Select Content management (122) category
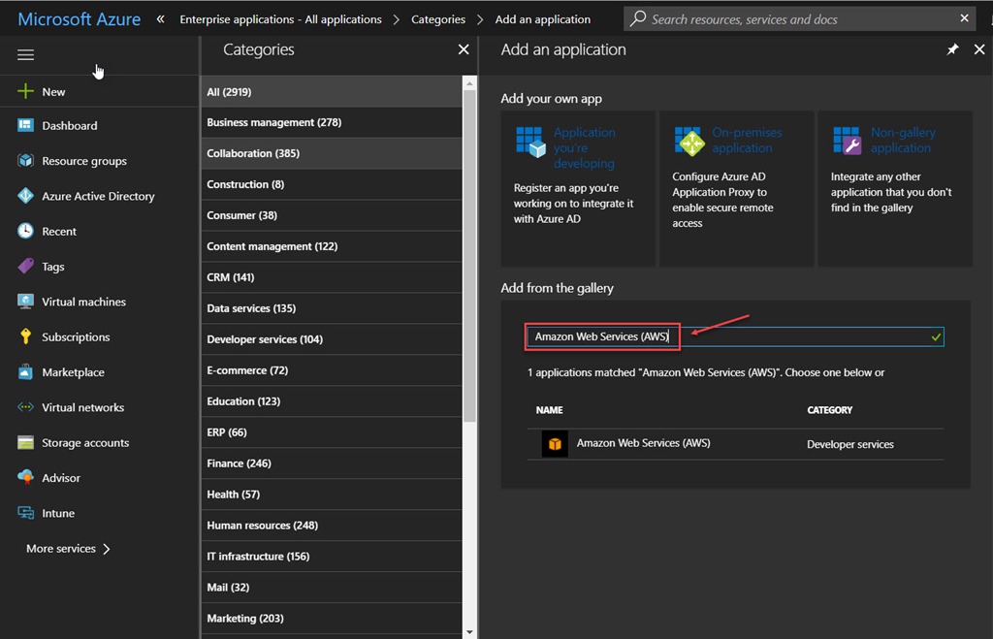 click(x=332, y=246)
